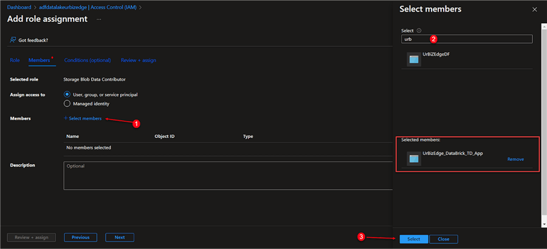The image size is (547, 249).
Task: Switch to the Role tab
Action: 15,60
